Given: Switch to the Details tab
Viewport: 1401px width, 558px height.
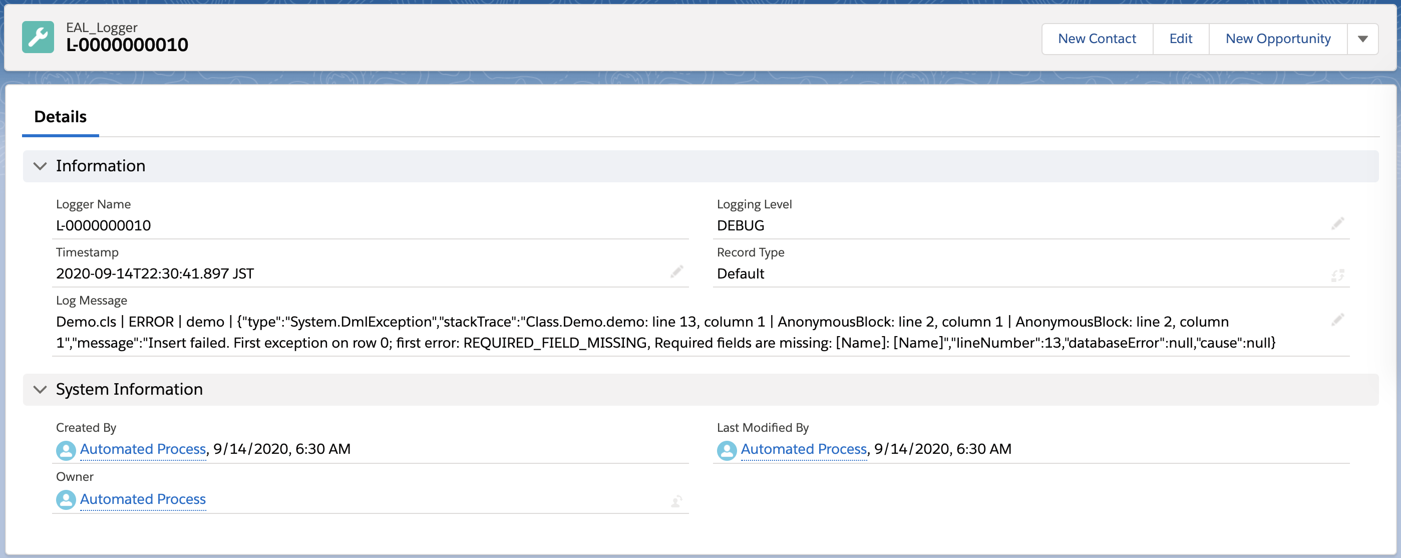Looking at the screenshot, I should click(61, 117).
